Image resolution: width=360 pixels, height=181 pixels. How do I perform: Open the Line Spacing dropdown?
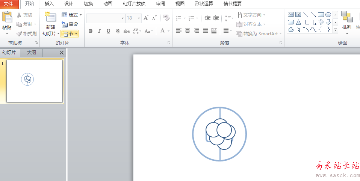pos(229,18)
